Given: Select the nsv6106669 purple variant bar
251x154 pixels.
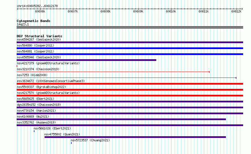Looking at the screenshot, I should 121,119.
